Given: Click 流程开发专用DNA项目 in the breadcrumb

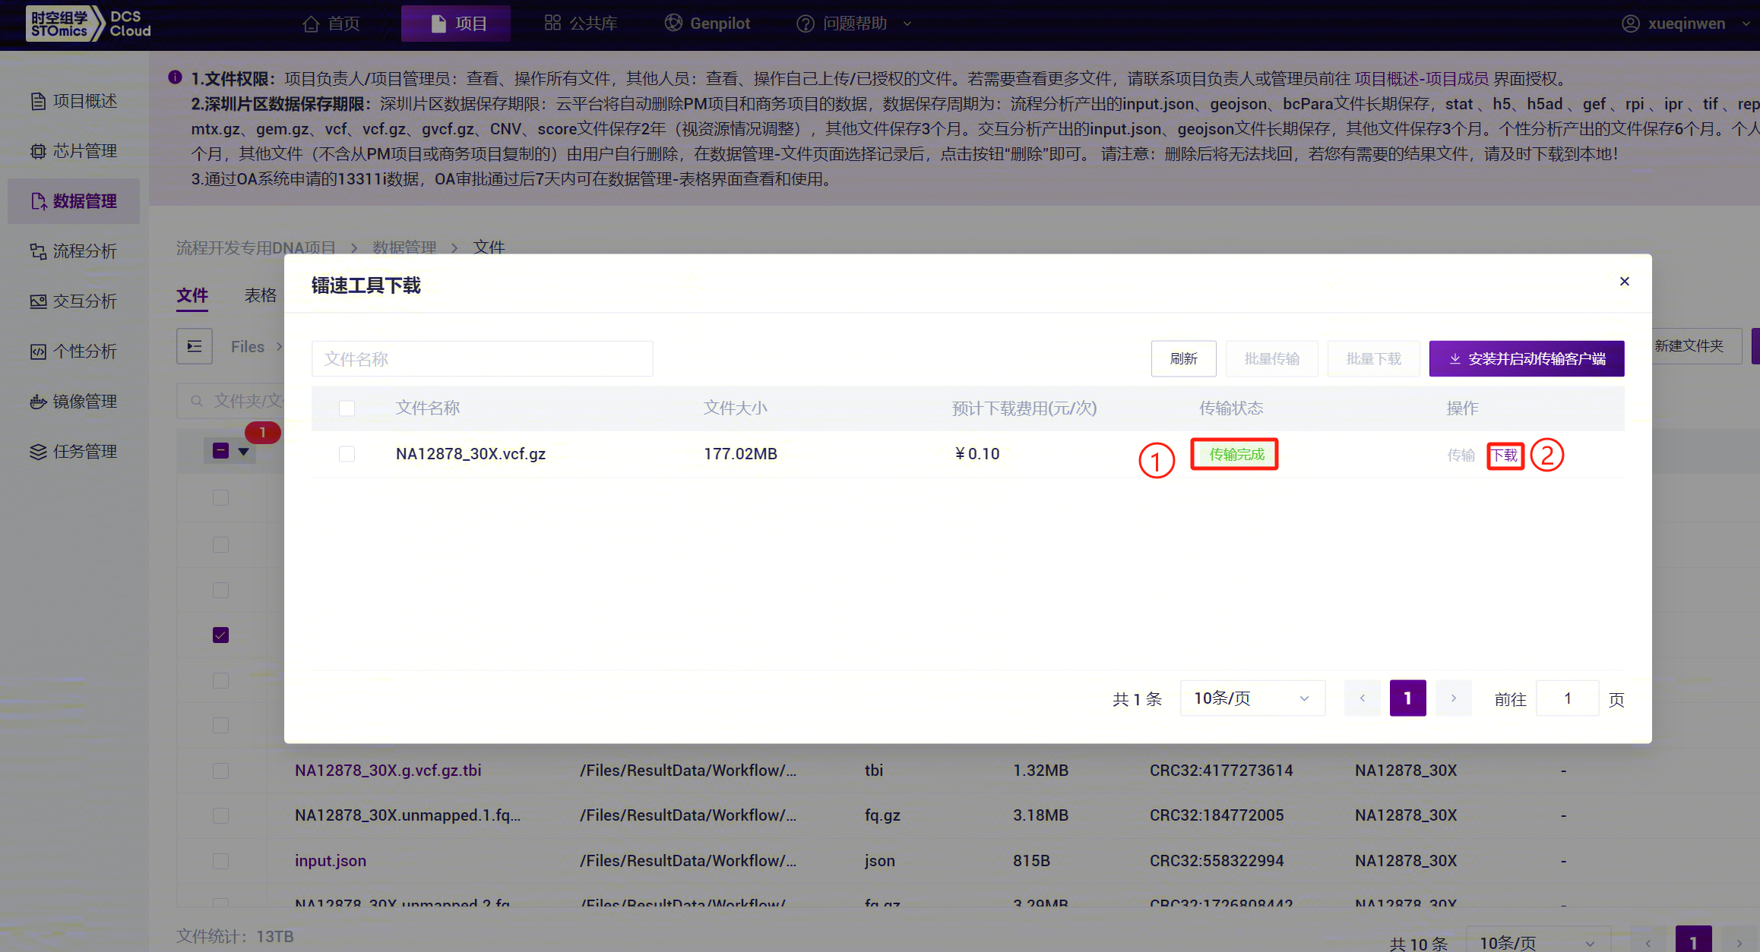Looking at the screenshot, I should (256, 247).
